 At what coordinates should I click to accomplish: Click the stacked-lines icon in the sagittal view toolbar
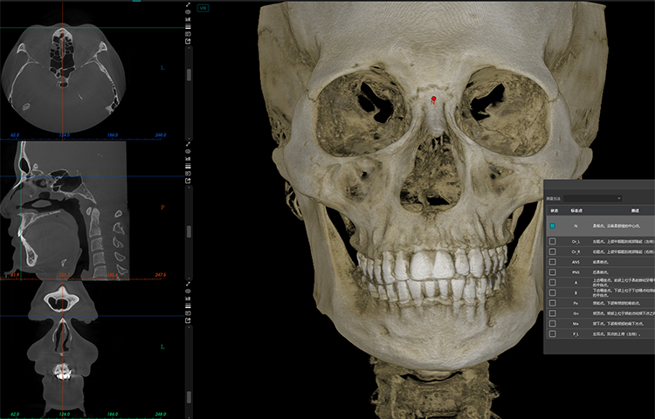[x=190, y=167]
